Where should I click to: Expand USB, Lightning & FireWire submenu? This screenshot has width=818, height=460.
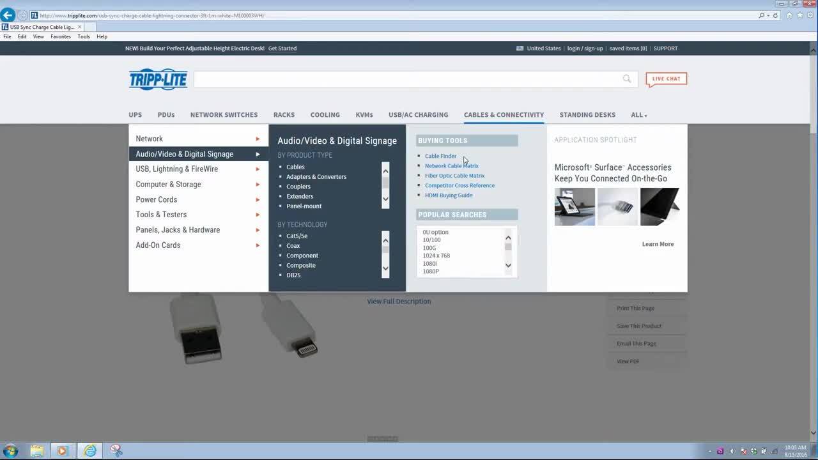tap(198, 169)
